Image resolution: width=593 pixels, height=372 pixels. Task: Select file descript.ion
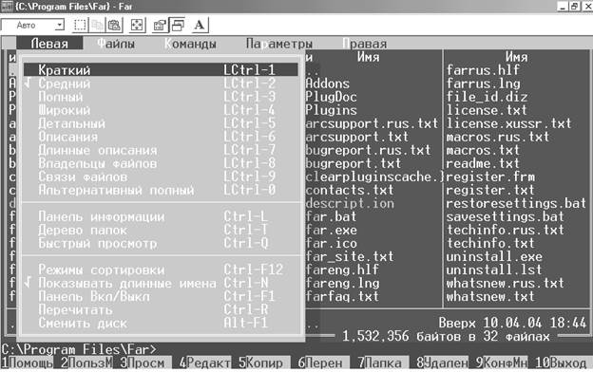(x=350, y=203)
